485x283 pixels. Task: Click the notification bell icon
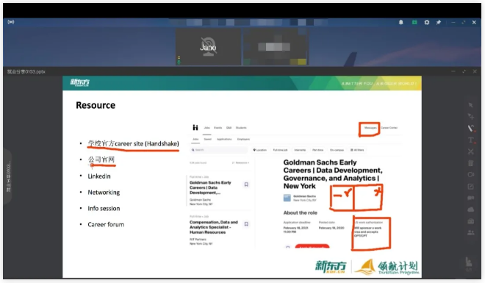click(401, 22)
